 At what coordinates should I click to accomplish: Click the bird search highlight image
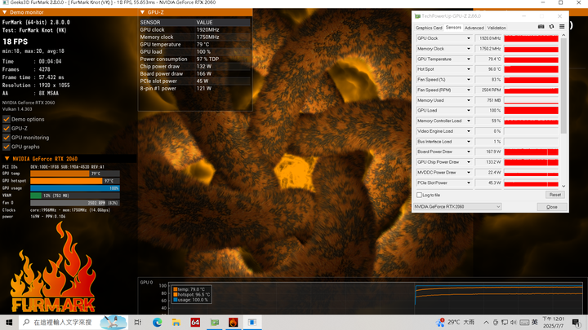tap(114, 322)
